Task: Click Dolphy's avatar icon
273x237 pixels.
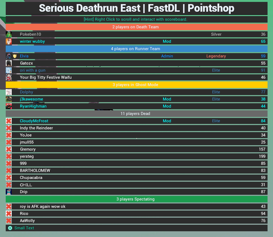Action: pos(9,92)
